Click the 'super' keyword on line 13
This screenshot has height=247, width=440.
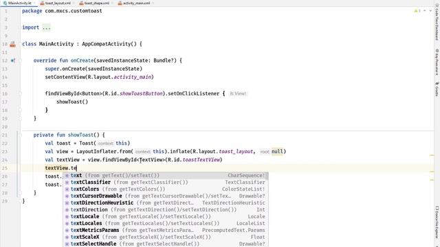[x=52, y=69]
